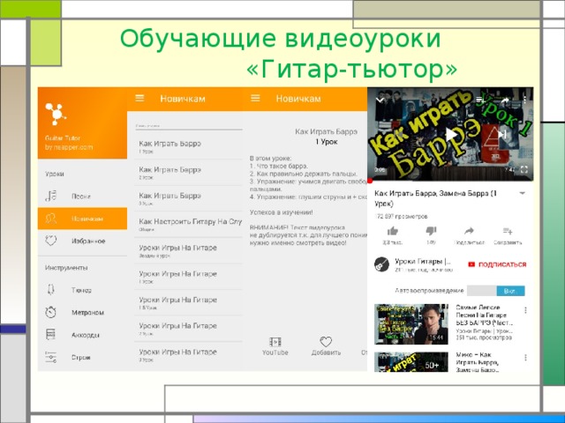The height and width of the screenshot is (423, 565).
Task: Open hamburger menu in lesson detail panel
Action: (255, 98)
